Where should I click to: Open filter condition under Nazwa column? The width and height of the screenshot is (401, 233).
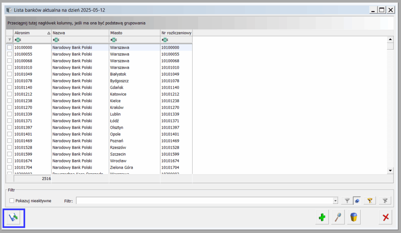coord(56,40)
